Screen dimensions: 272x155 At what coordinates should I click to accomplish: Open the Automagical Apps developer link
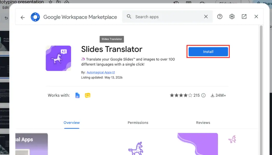click(99, 72)
